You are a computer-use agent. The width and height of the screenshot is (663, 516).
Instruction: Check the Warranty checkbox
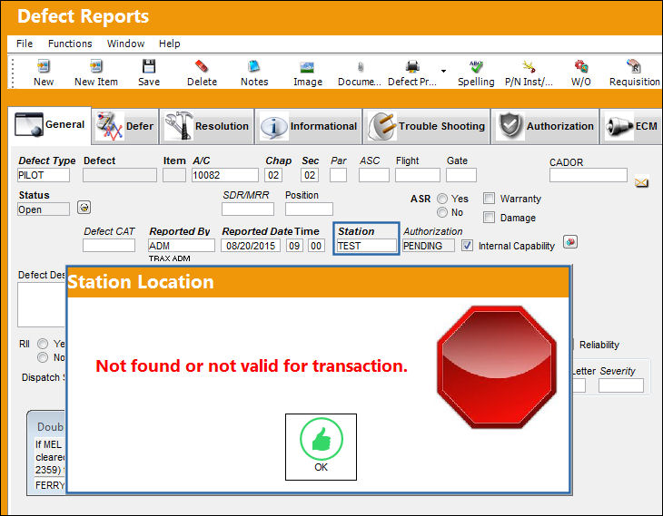[489, 198]
